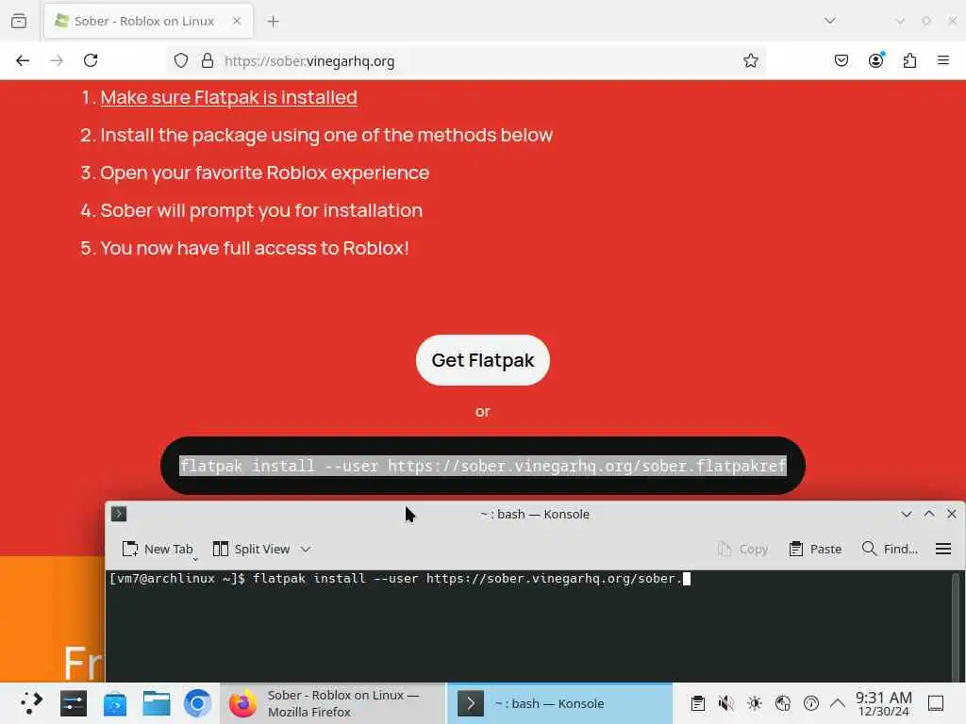Screen dimensions: 966x724
Task: Go back in Firefox history
Action: pyautogui.click(x=23, y=60)
